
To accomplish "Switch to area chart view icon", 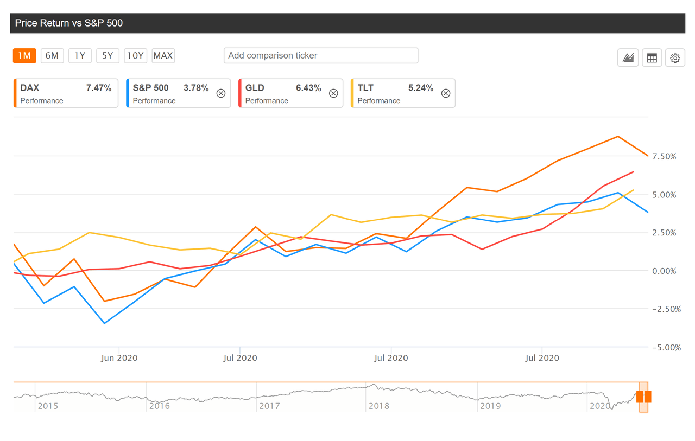I will tap(628, 57).
